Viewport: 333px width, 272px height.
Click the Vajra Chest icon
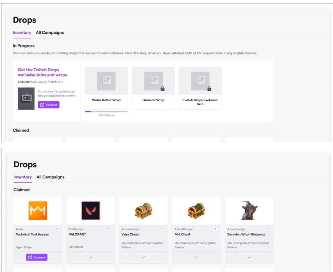click(143, 211)
